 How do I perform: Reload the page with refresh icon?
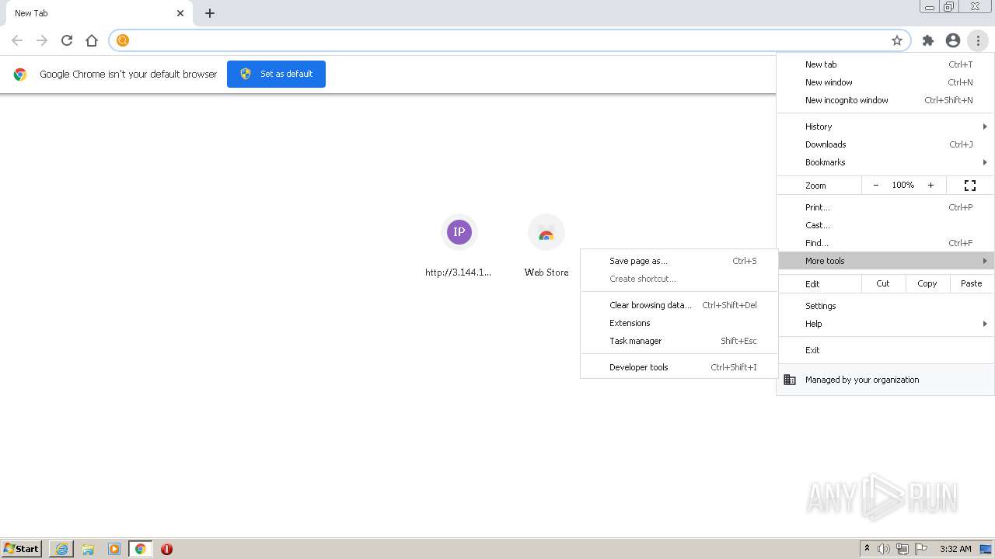tap(67, 40)
